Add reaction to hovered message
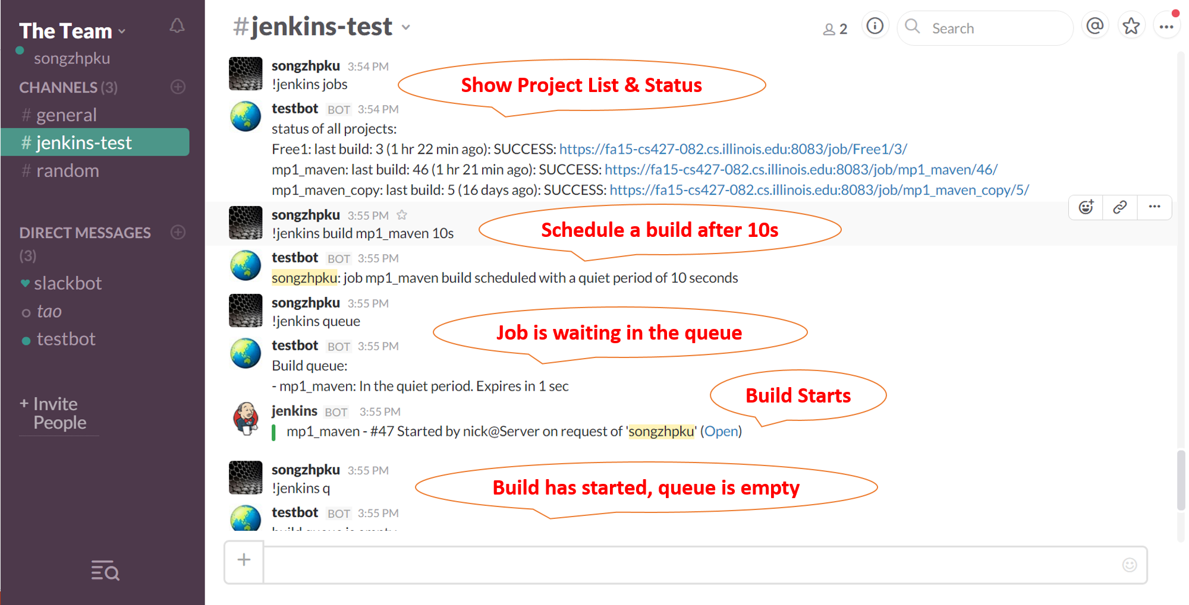 tap(1086, 207)
